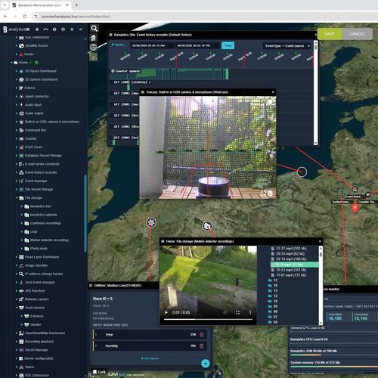Click the red Issues icon in the tree
This screenshot has height=378, width=378.
point(21,54)
